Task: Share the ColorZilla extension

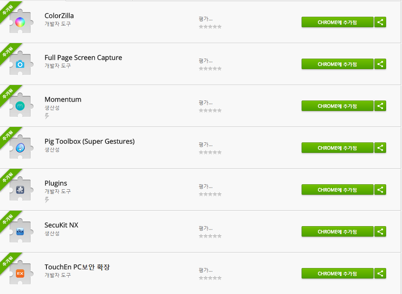Action: pos(380,22)
